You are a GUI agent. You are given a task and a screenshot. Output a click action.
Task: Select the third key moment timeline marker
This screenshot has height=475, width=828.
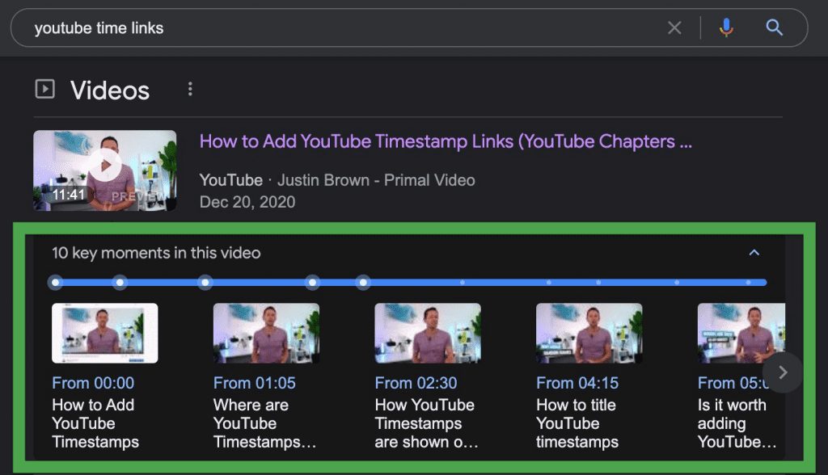[205, 283]
